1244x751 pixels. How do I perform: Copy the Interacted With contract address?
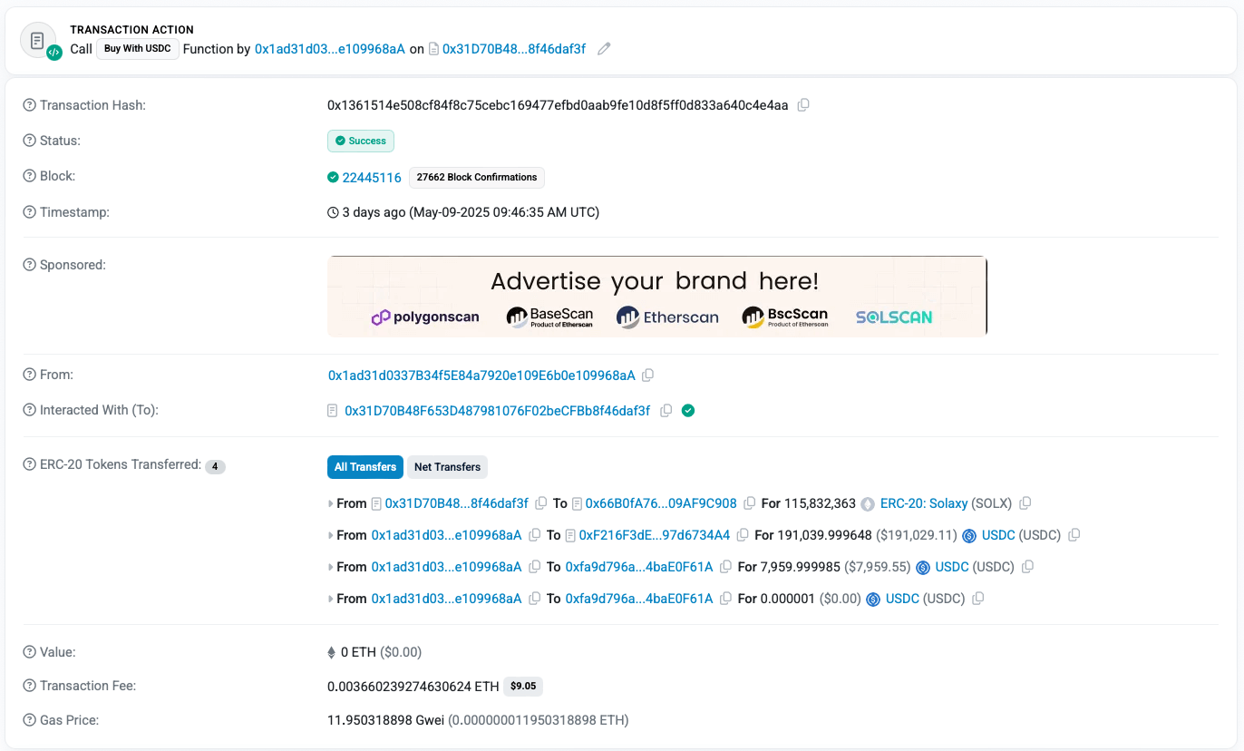(666, 410)
